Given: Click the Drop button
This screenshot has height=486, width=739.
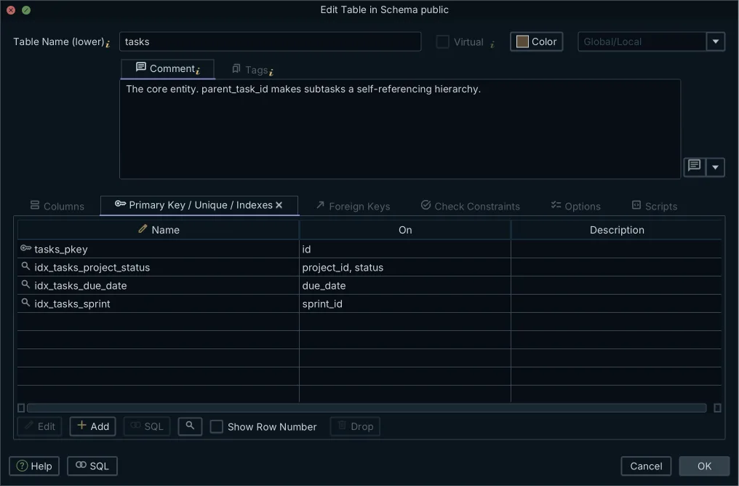Looking at the screenshot, I should 356,426.
